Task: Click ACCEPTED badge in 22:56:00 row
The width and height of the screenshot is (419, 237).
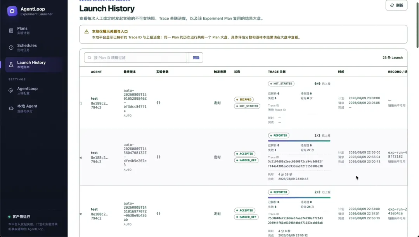Action: [x=244, y=154]
